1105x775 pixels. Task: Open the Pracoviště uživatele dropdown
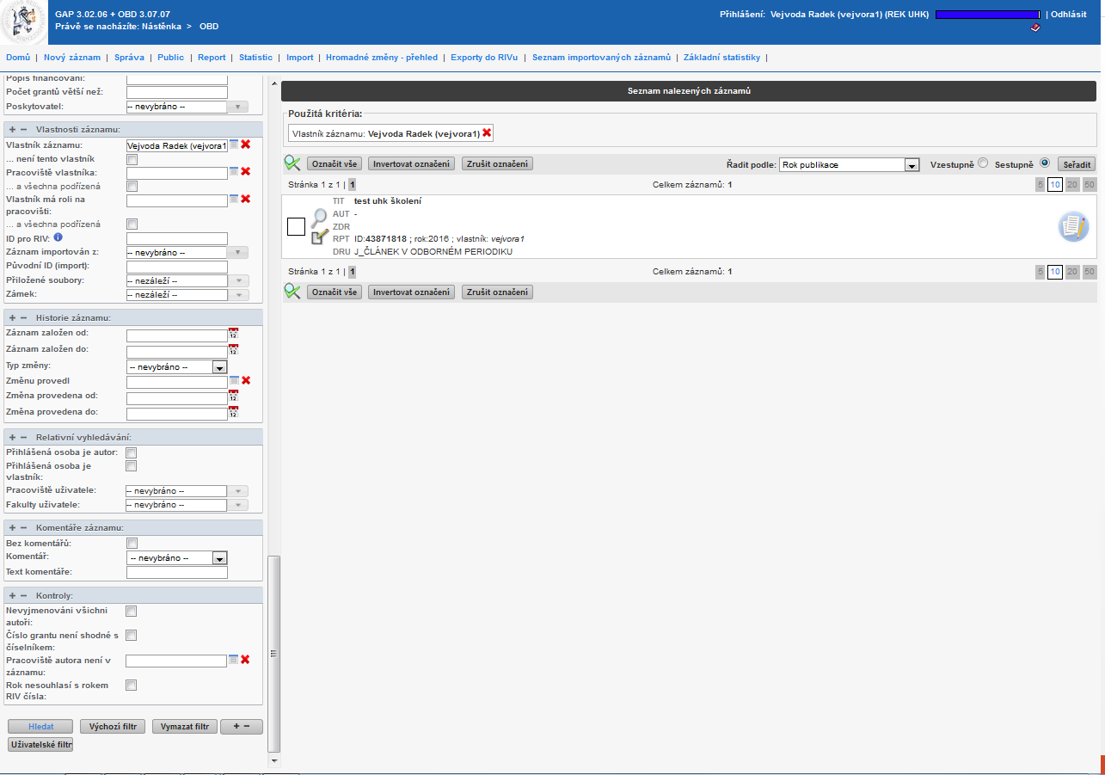187,491
